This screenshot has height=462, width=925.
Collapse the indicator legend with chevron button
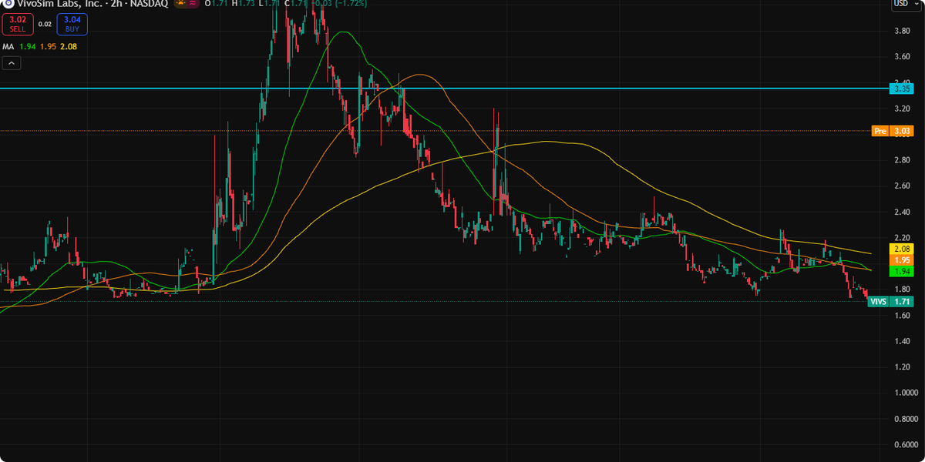11,63
